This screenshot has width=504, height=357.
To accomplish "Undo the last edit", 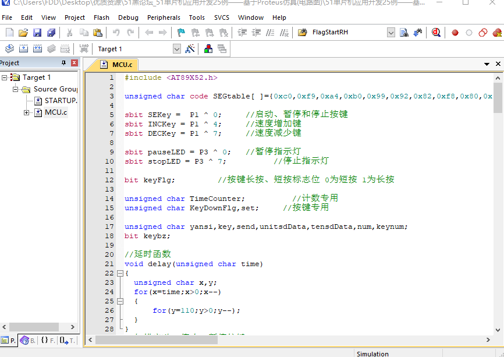I will pos(116,33).
